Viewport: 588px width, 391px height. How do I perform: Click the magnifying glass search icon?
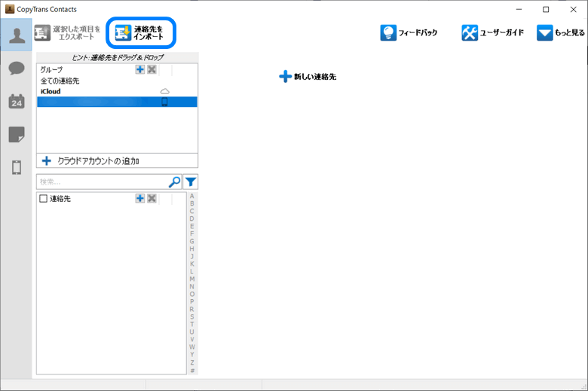pos(174,182)
